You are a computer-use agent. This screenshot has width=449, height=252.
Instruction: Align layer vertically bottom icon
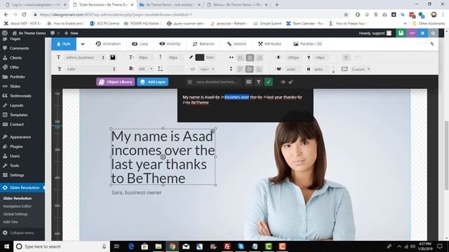tap(259, 69)
